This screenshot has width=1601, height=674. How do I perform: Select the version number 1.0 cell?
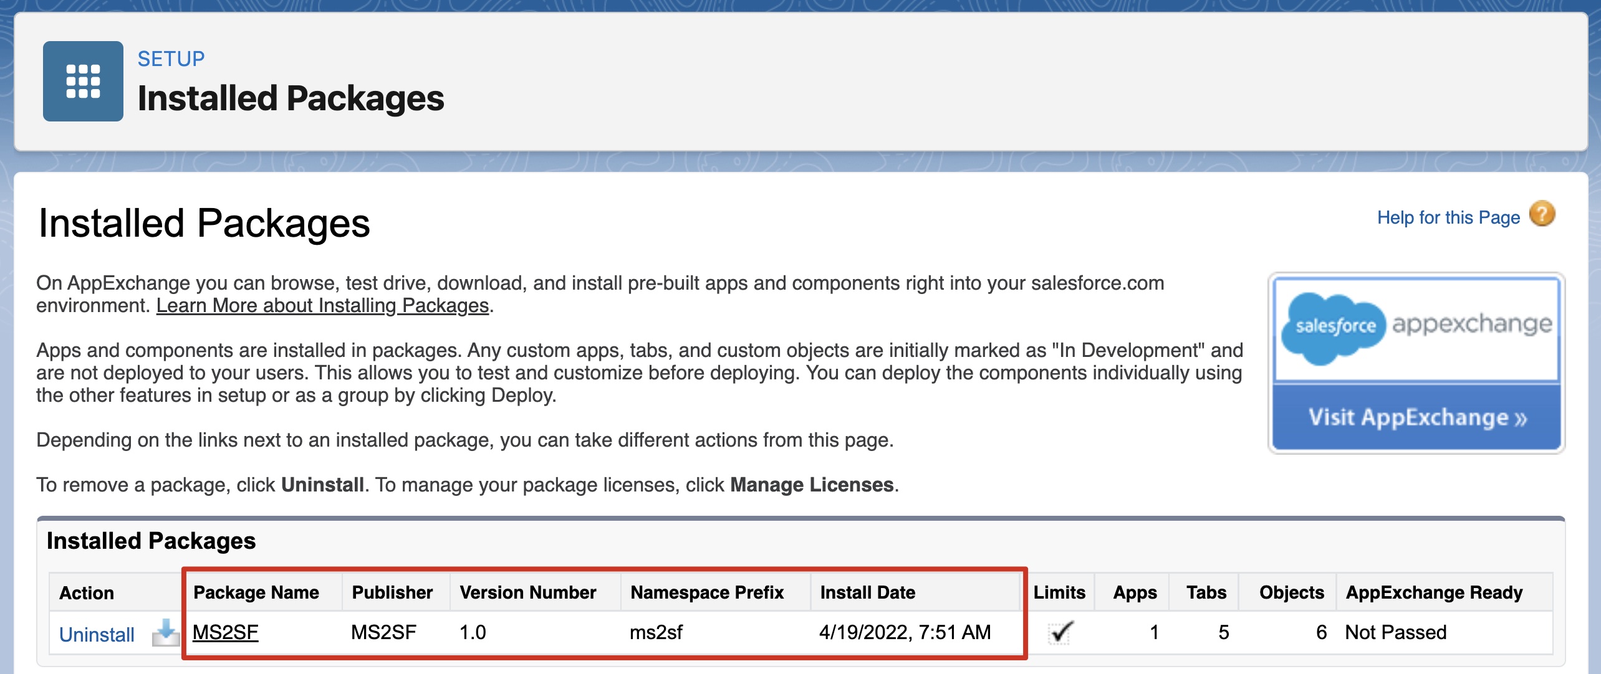coord(473,632)
